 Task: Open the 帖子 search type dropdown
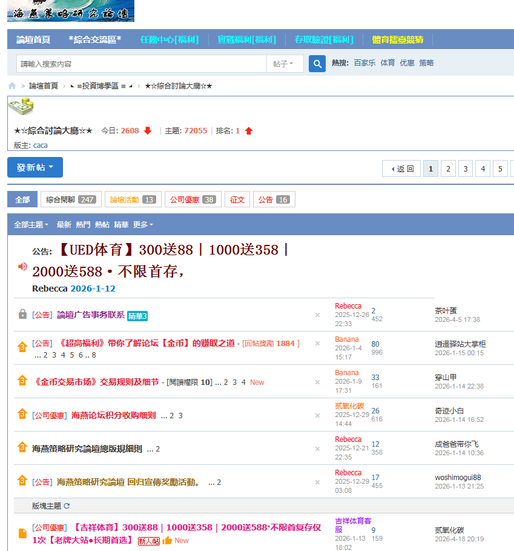coord(283,64)
